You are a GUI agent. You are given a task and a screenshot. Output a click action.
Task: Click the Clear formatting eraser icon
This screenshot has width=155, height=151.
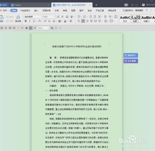point(67,17)
